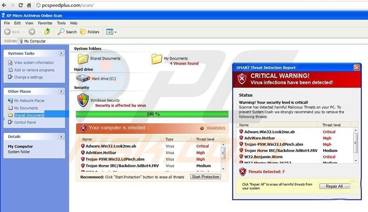Image resolution: width=368 pixels, height=212 pixels.
Task: Open the Shared Documents folder icon
Action: click(83, 59)
